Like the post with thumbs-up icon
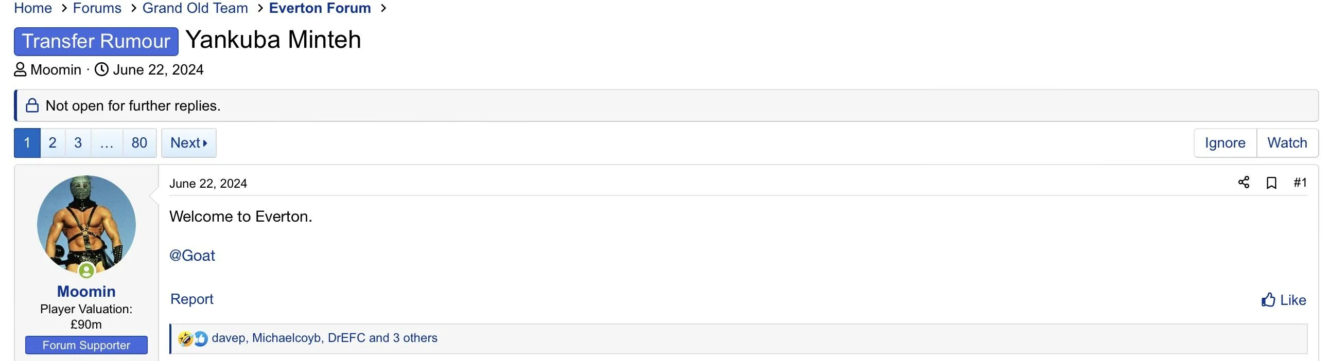Viewport: 1330px width, 361px height. [1284, 300]
